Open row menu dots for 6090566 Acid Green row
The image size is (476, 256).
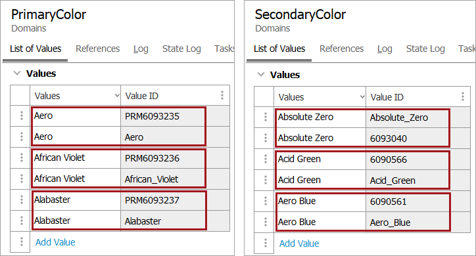(x=266, y=159)
